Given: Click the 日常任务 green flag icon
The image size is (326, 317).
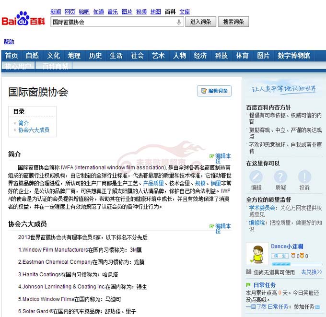Looking at the screenshot, I should 248,285.
